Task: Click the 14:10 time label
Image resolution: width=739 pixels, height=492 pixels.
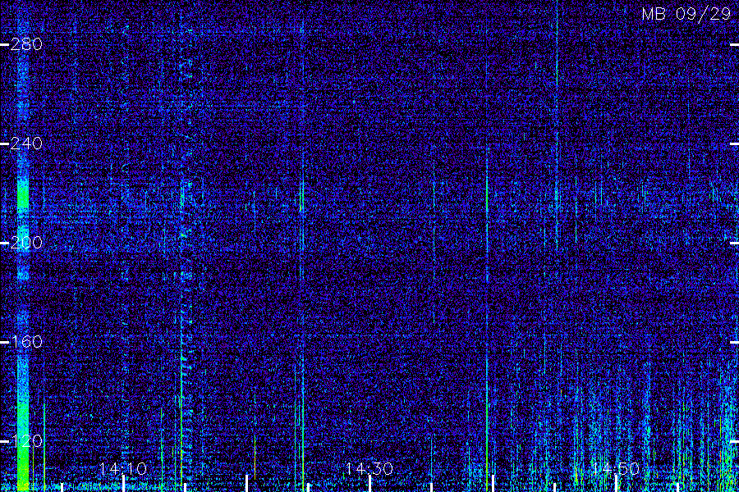Action: [x=123, y=468]
